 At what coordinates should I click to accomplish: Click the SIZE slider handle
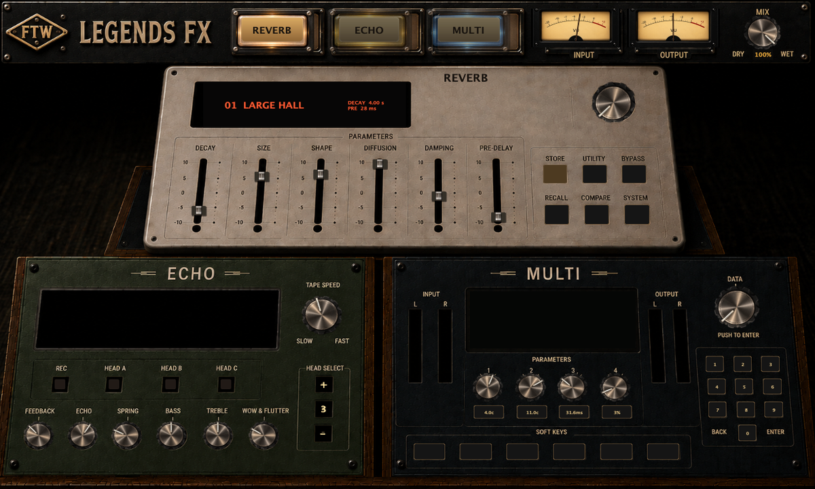click(261, 177)
